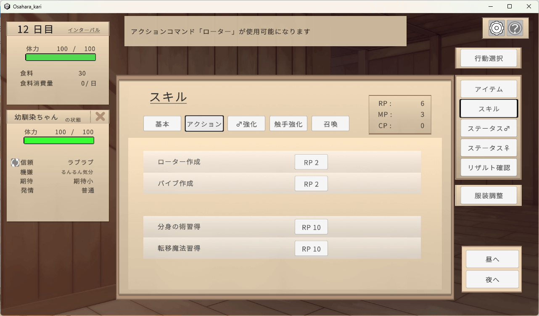Close the 幼馴染ちゃん status panel with X
The width and height of the screenshot is (539, 316).
click(100, 116)
